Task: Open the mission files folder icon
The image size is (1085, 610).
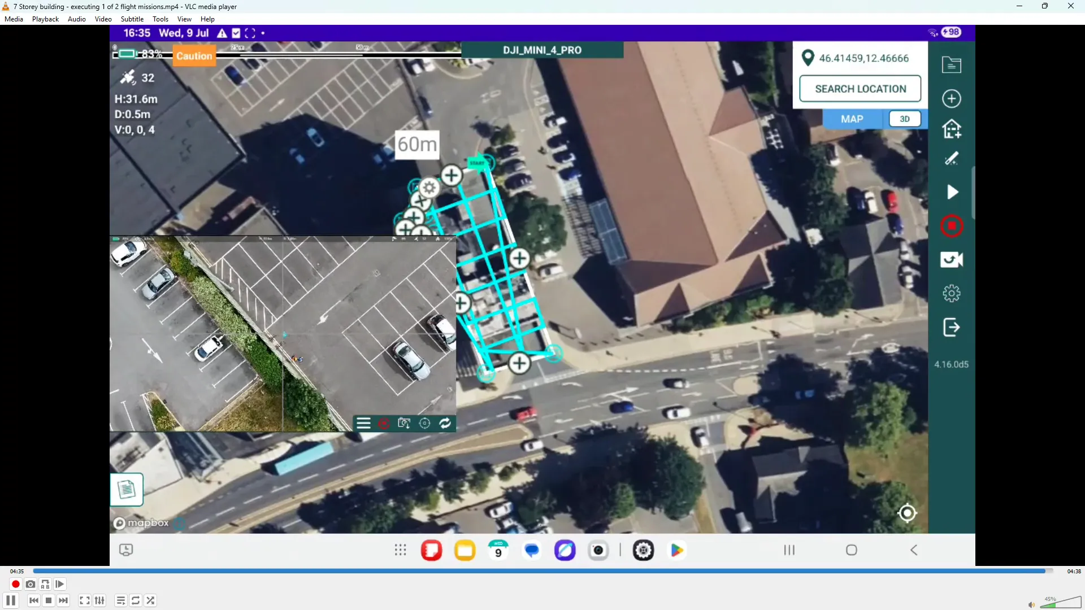Action: (952, 65)
